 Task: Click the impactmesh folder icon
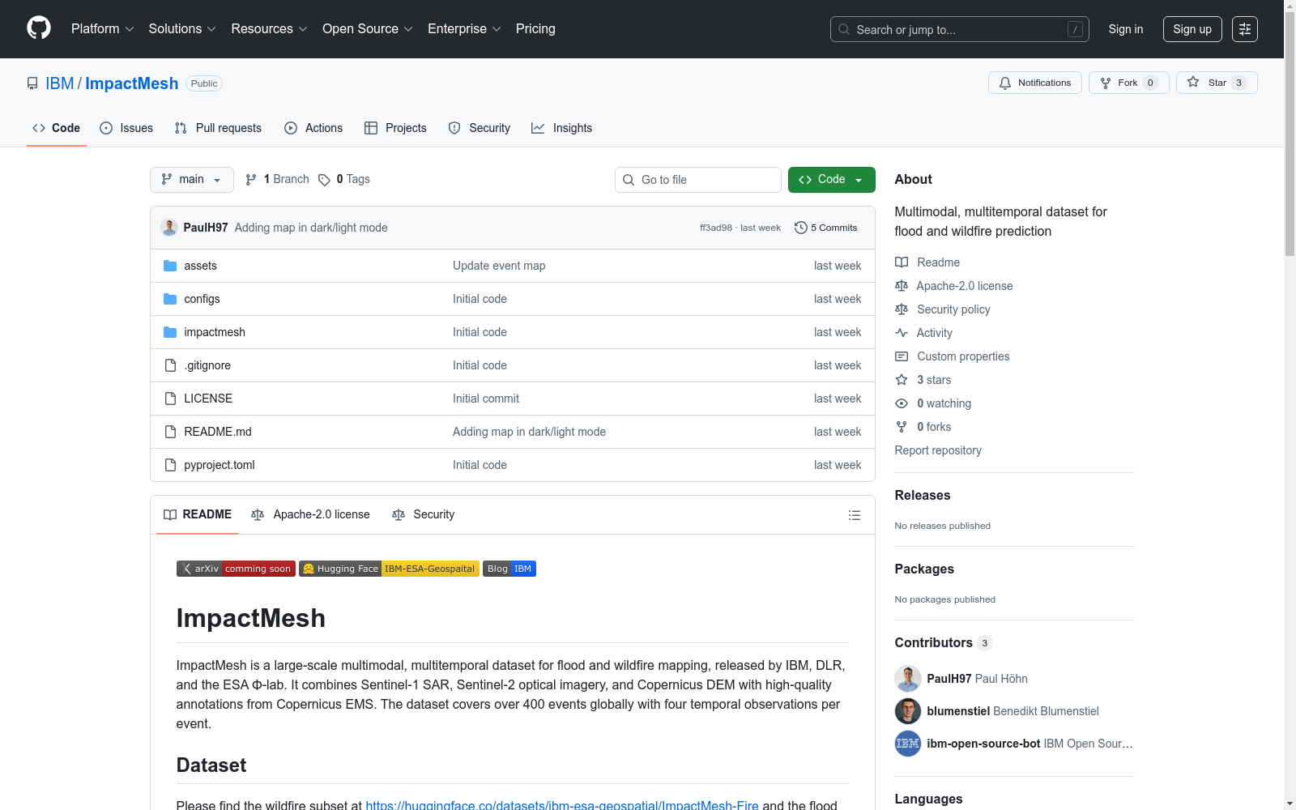(x=170, y=332)
